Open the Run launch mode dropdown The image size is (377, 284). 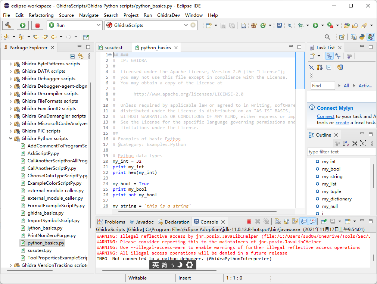(98, 25)
